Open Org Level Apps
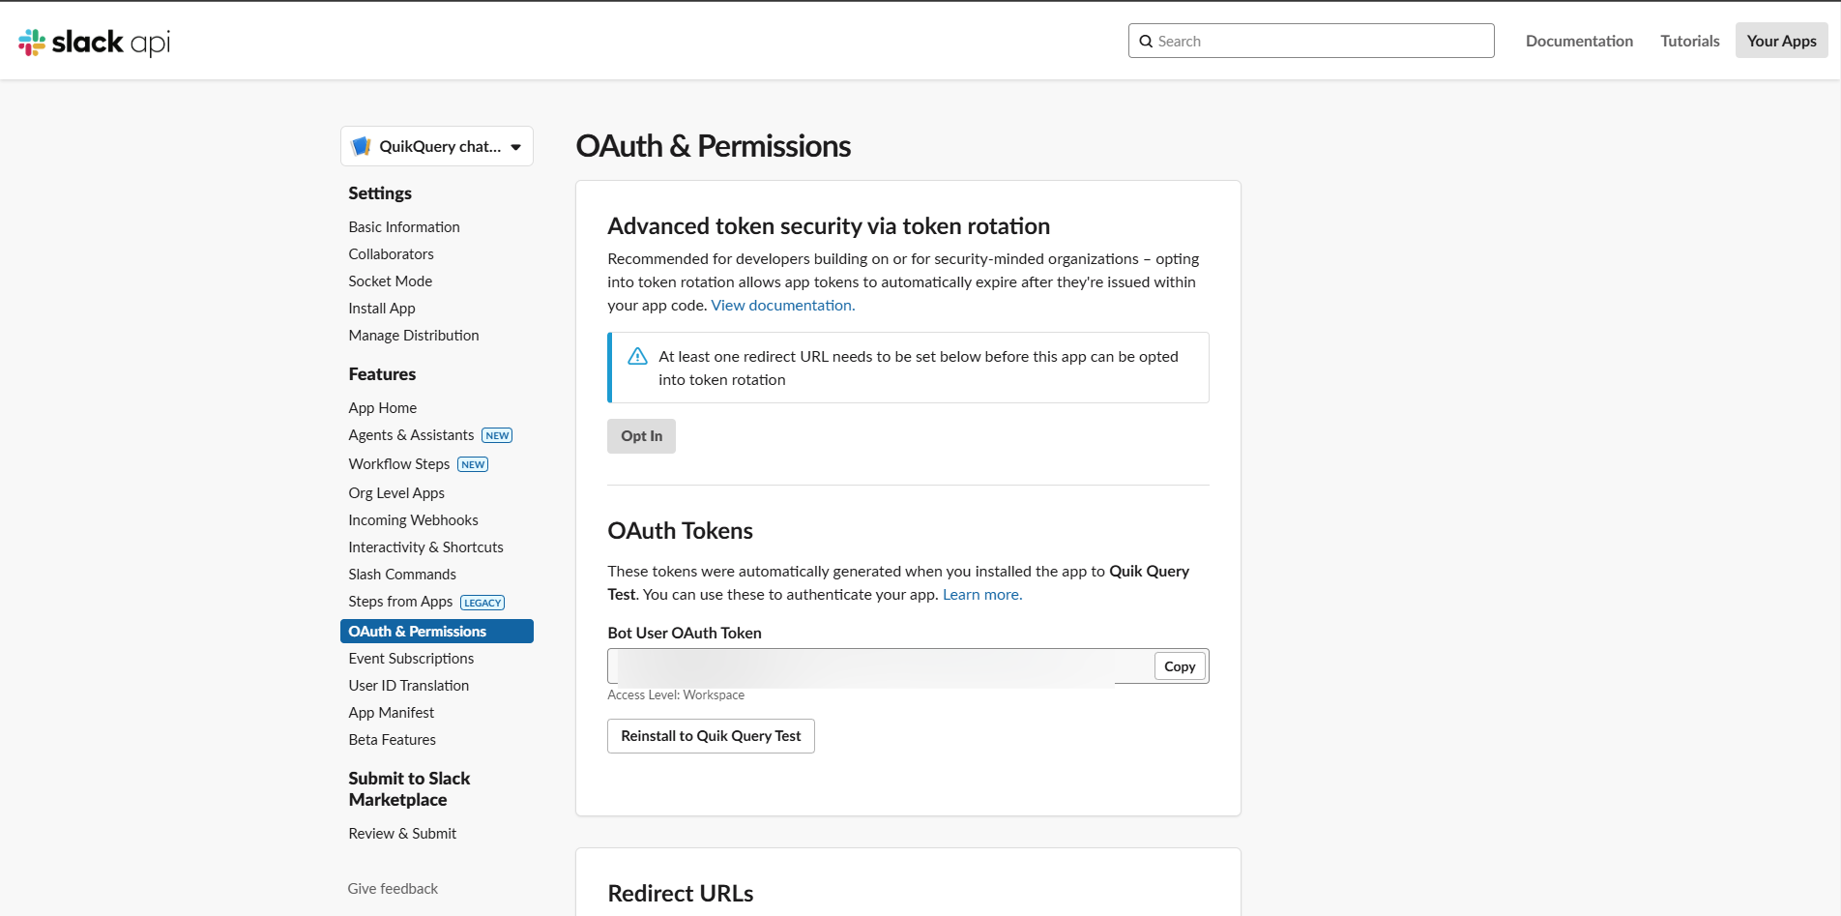The width and height of the screenshot is (1841, 916). [x=396, y=493]
